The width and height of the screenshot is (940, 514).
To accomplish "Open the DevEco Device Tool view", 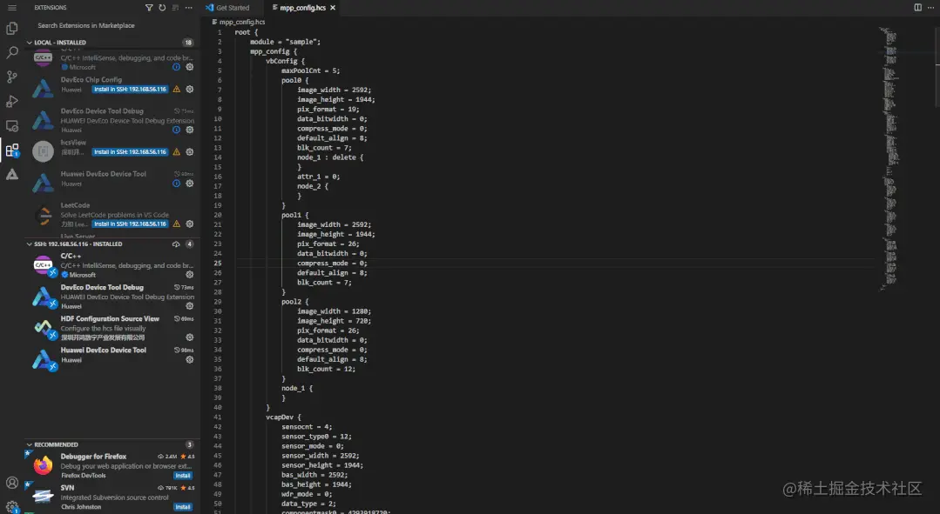I will pyautogui.click(x=12, y=175).
